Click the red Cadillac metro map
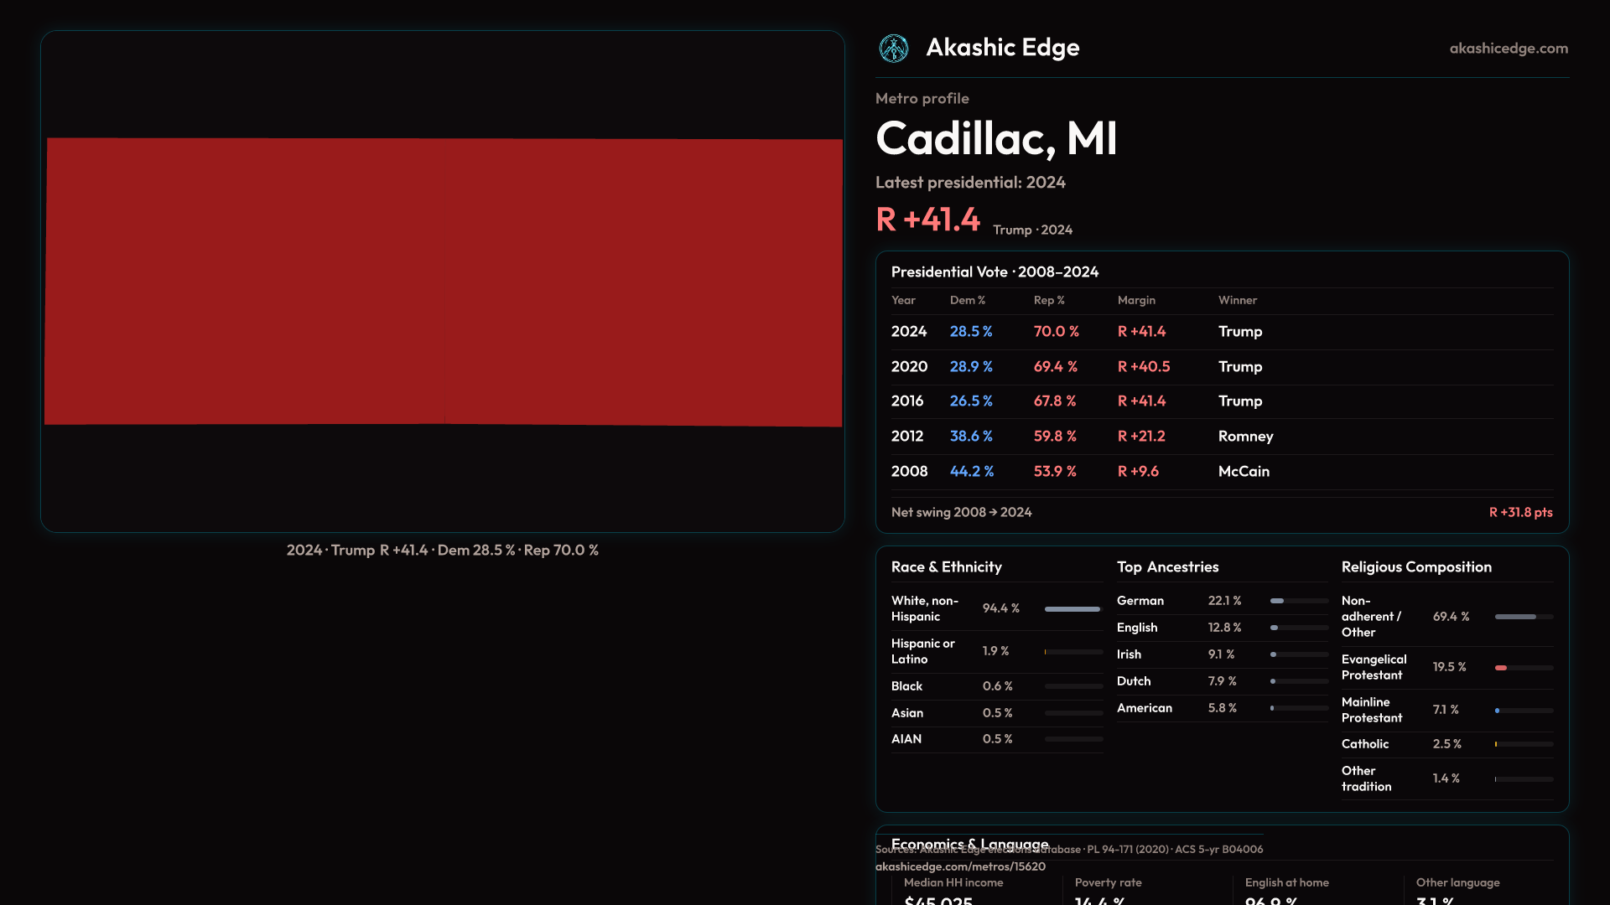 [443, 282]
